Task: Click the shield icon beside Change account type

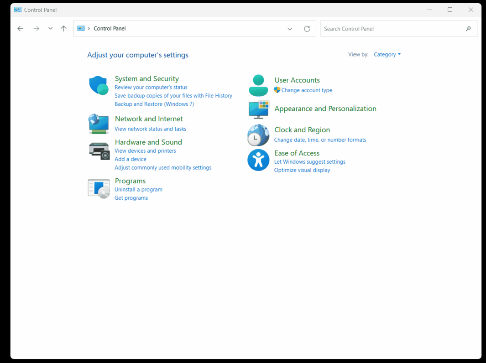Action: coord(277,90)
